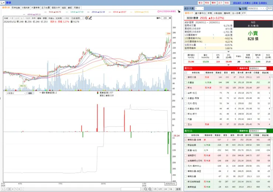
Task: Open the first blue link in the top bar
Action: [237, 3]
